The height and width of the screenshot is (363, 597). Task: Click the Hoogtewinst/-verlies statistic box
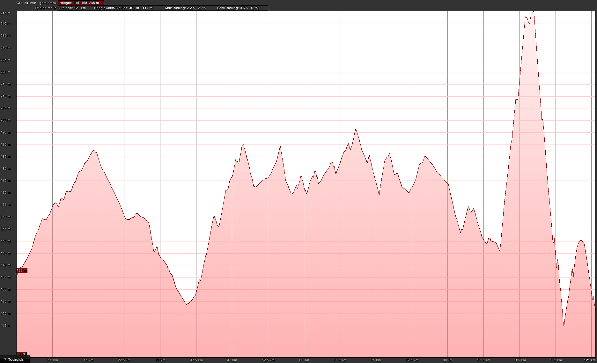point(128,8)
